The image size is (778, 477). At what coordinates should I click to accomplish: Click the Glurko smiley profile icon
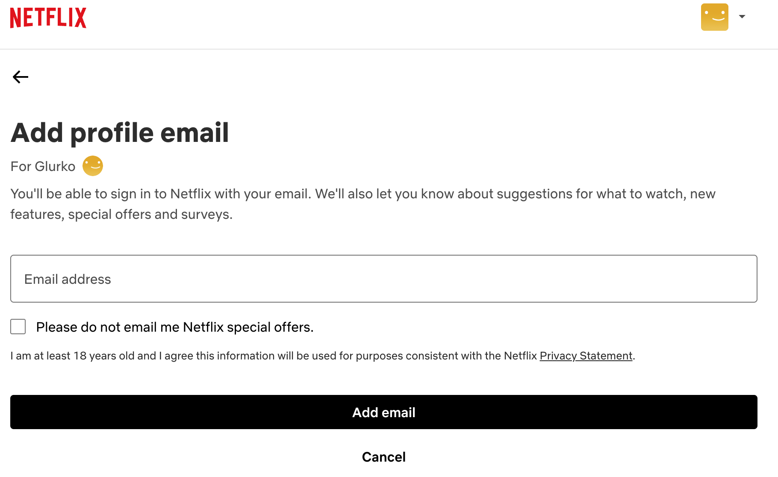(x=93, y=166)
